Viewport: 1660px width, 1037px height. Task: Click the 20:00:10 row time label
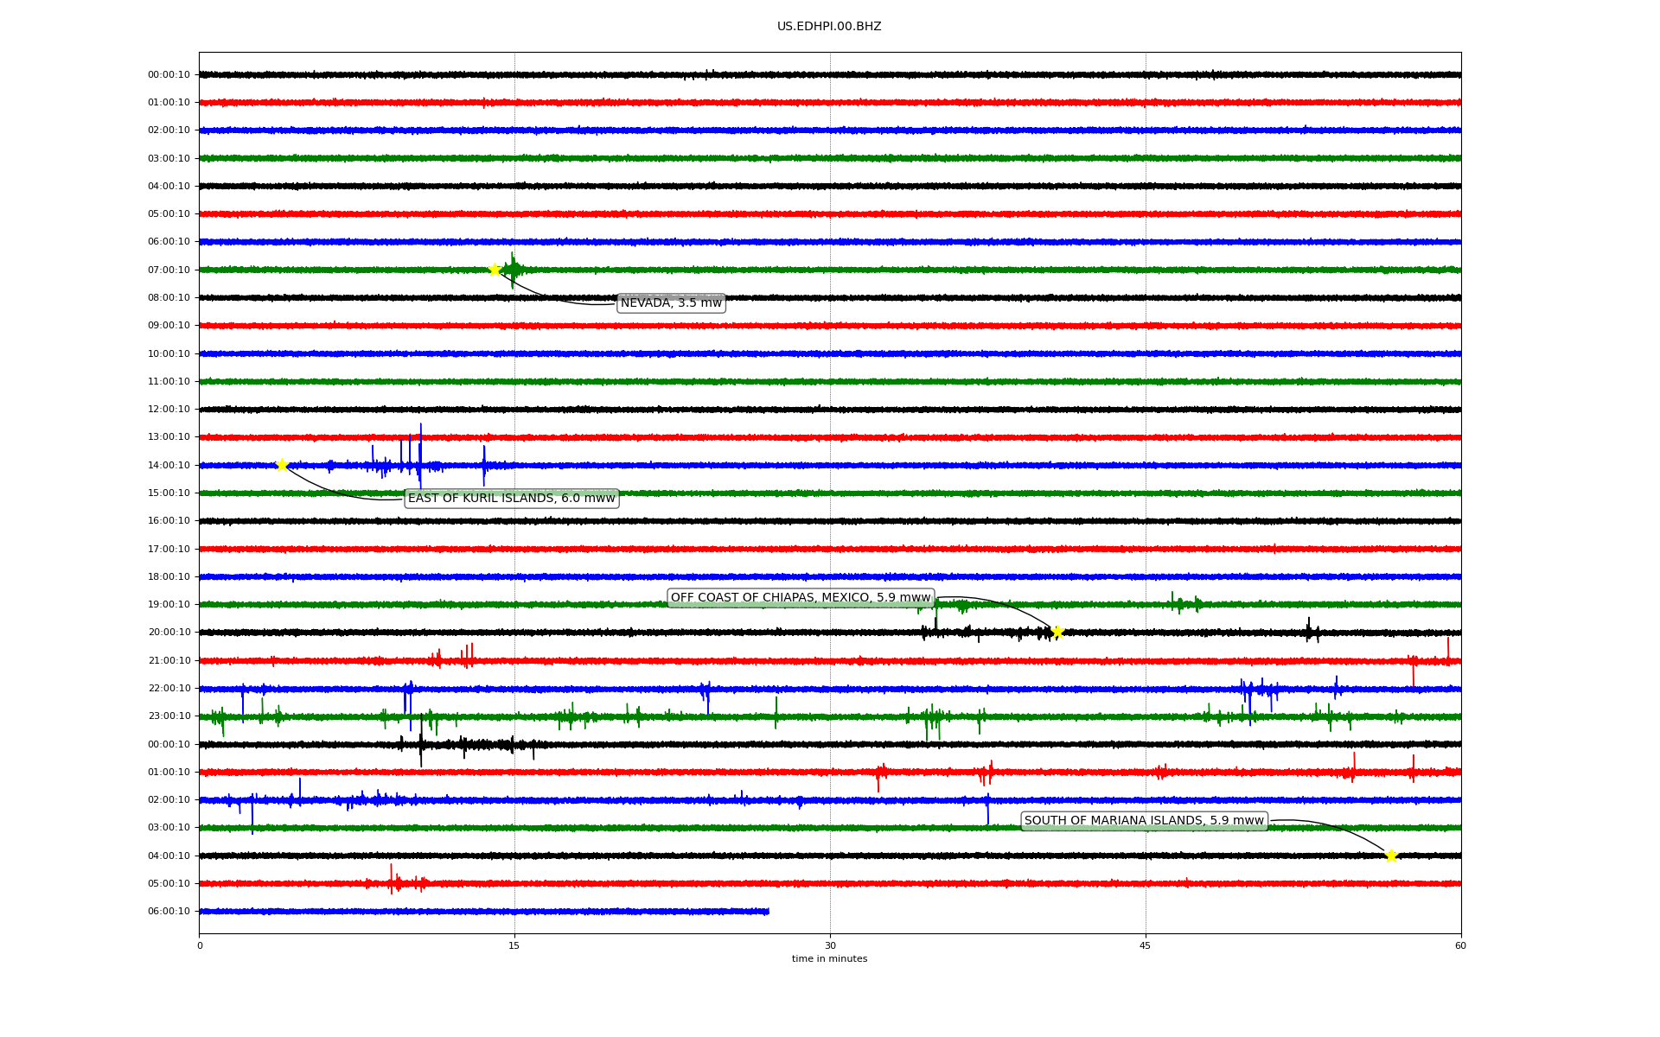pos(169,633)
